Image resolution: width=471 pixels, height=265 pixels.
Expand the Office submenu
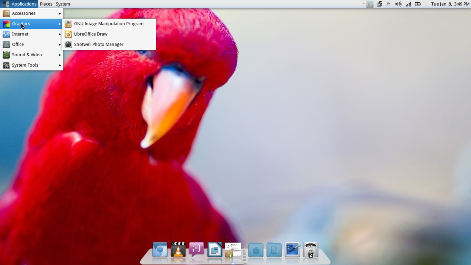pyautogui.click(x=31, y=45)
